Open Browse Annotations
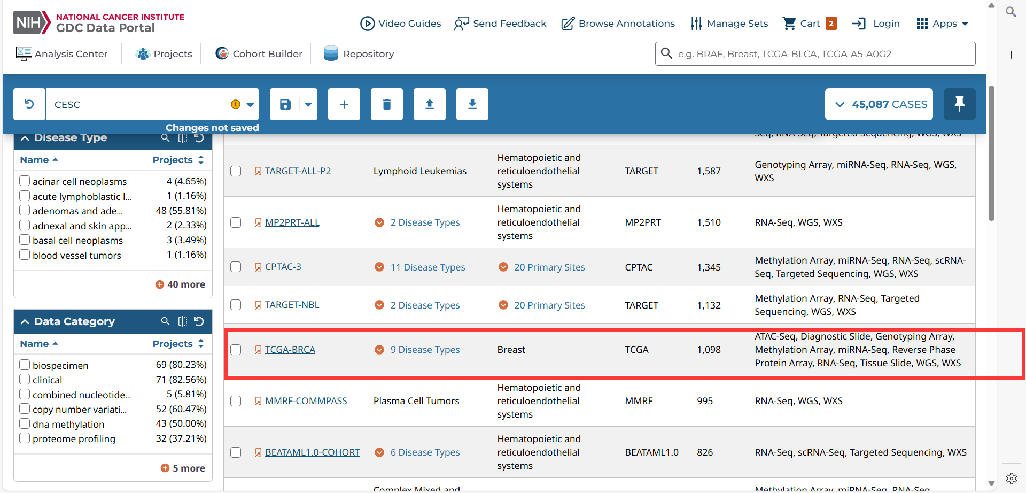Image resolution: width=1026 pixels, height=493 pixels. pos(618,24)
